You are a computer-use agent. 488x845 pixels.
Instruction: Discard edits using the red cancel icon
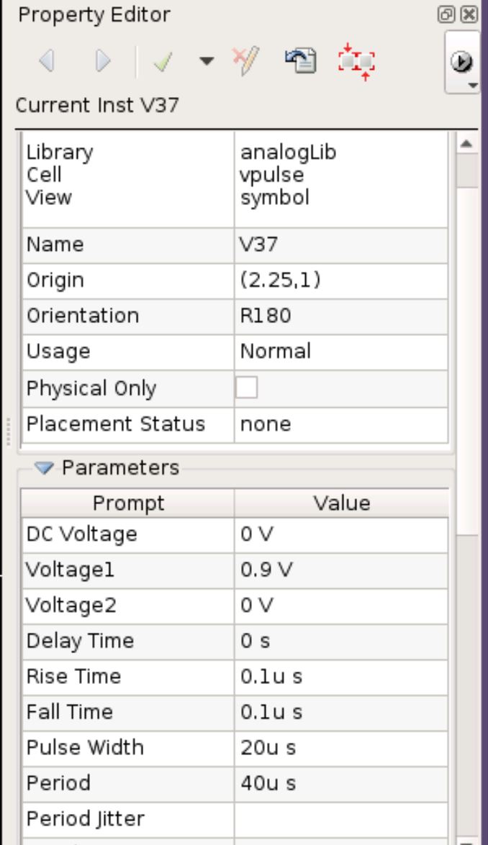[x=245, y=61]
